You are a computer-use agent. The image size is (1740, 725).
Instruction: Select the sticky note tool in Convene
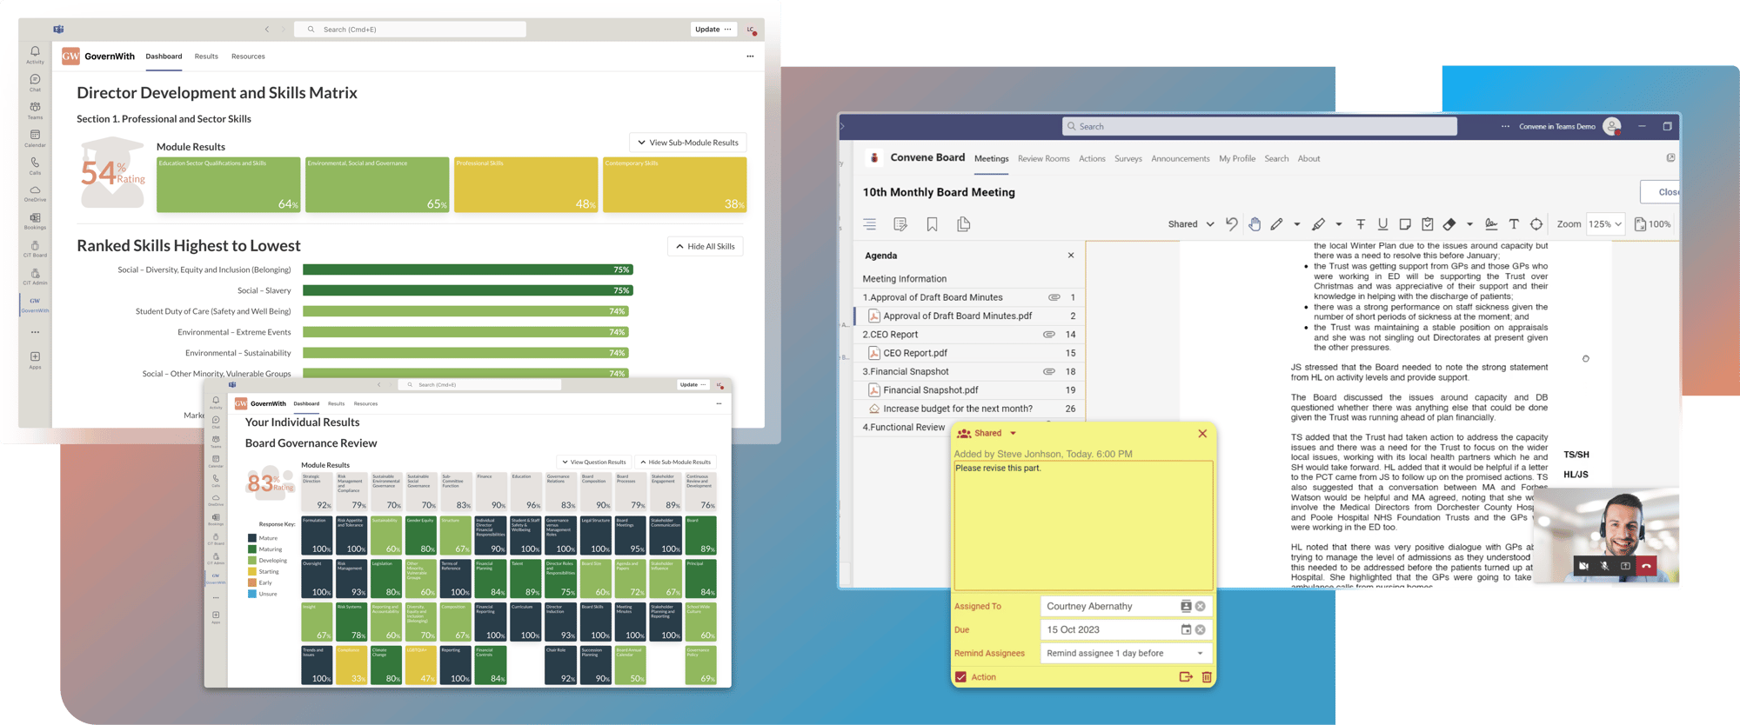1405,223
